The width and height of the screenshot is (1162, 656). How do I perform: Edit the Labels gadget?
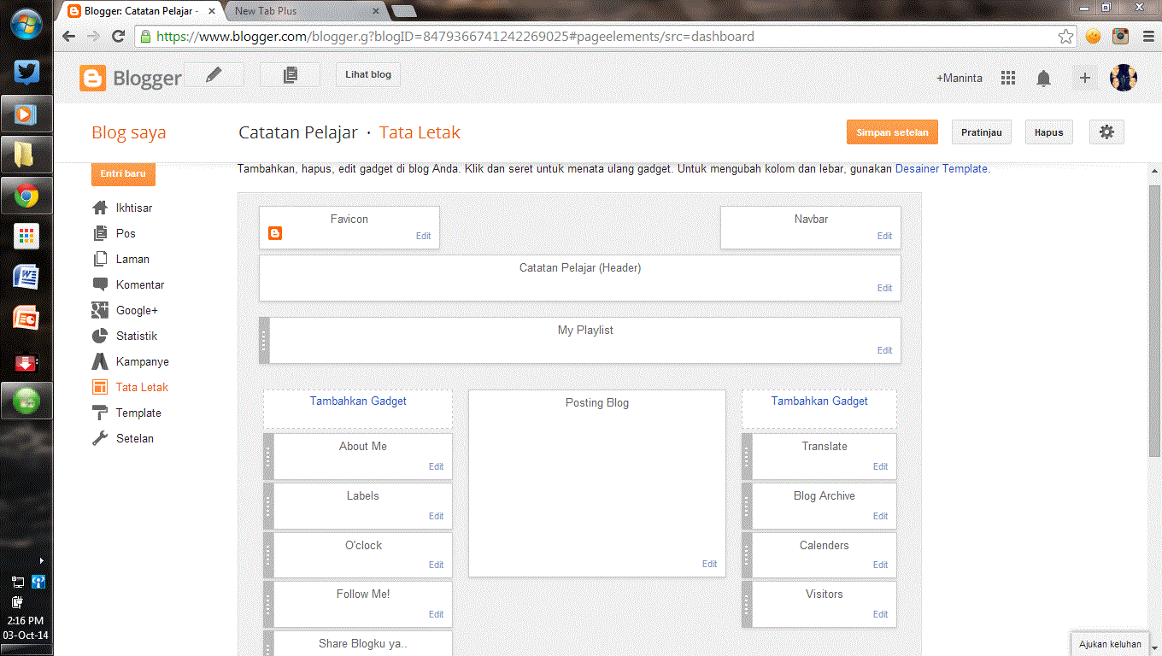(x=436, y=516)
